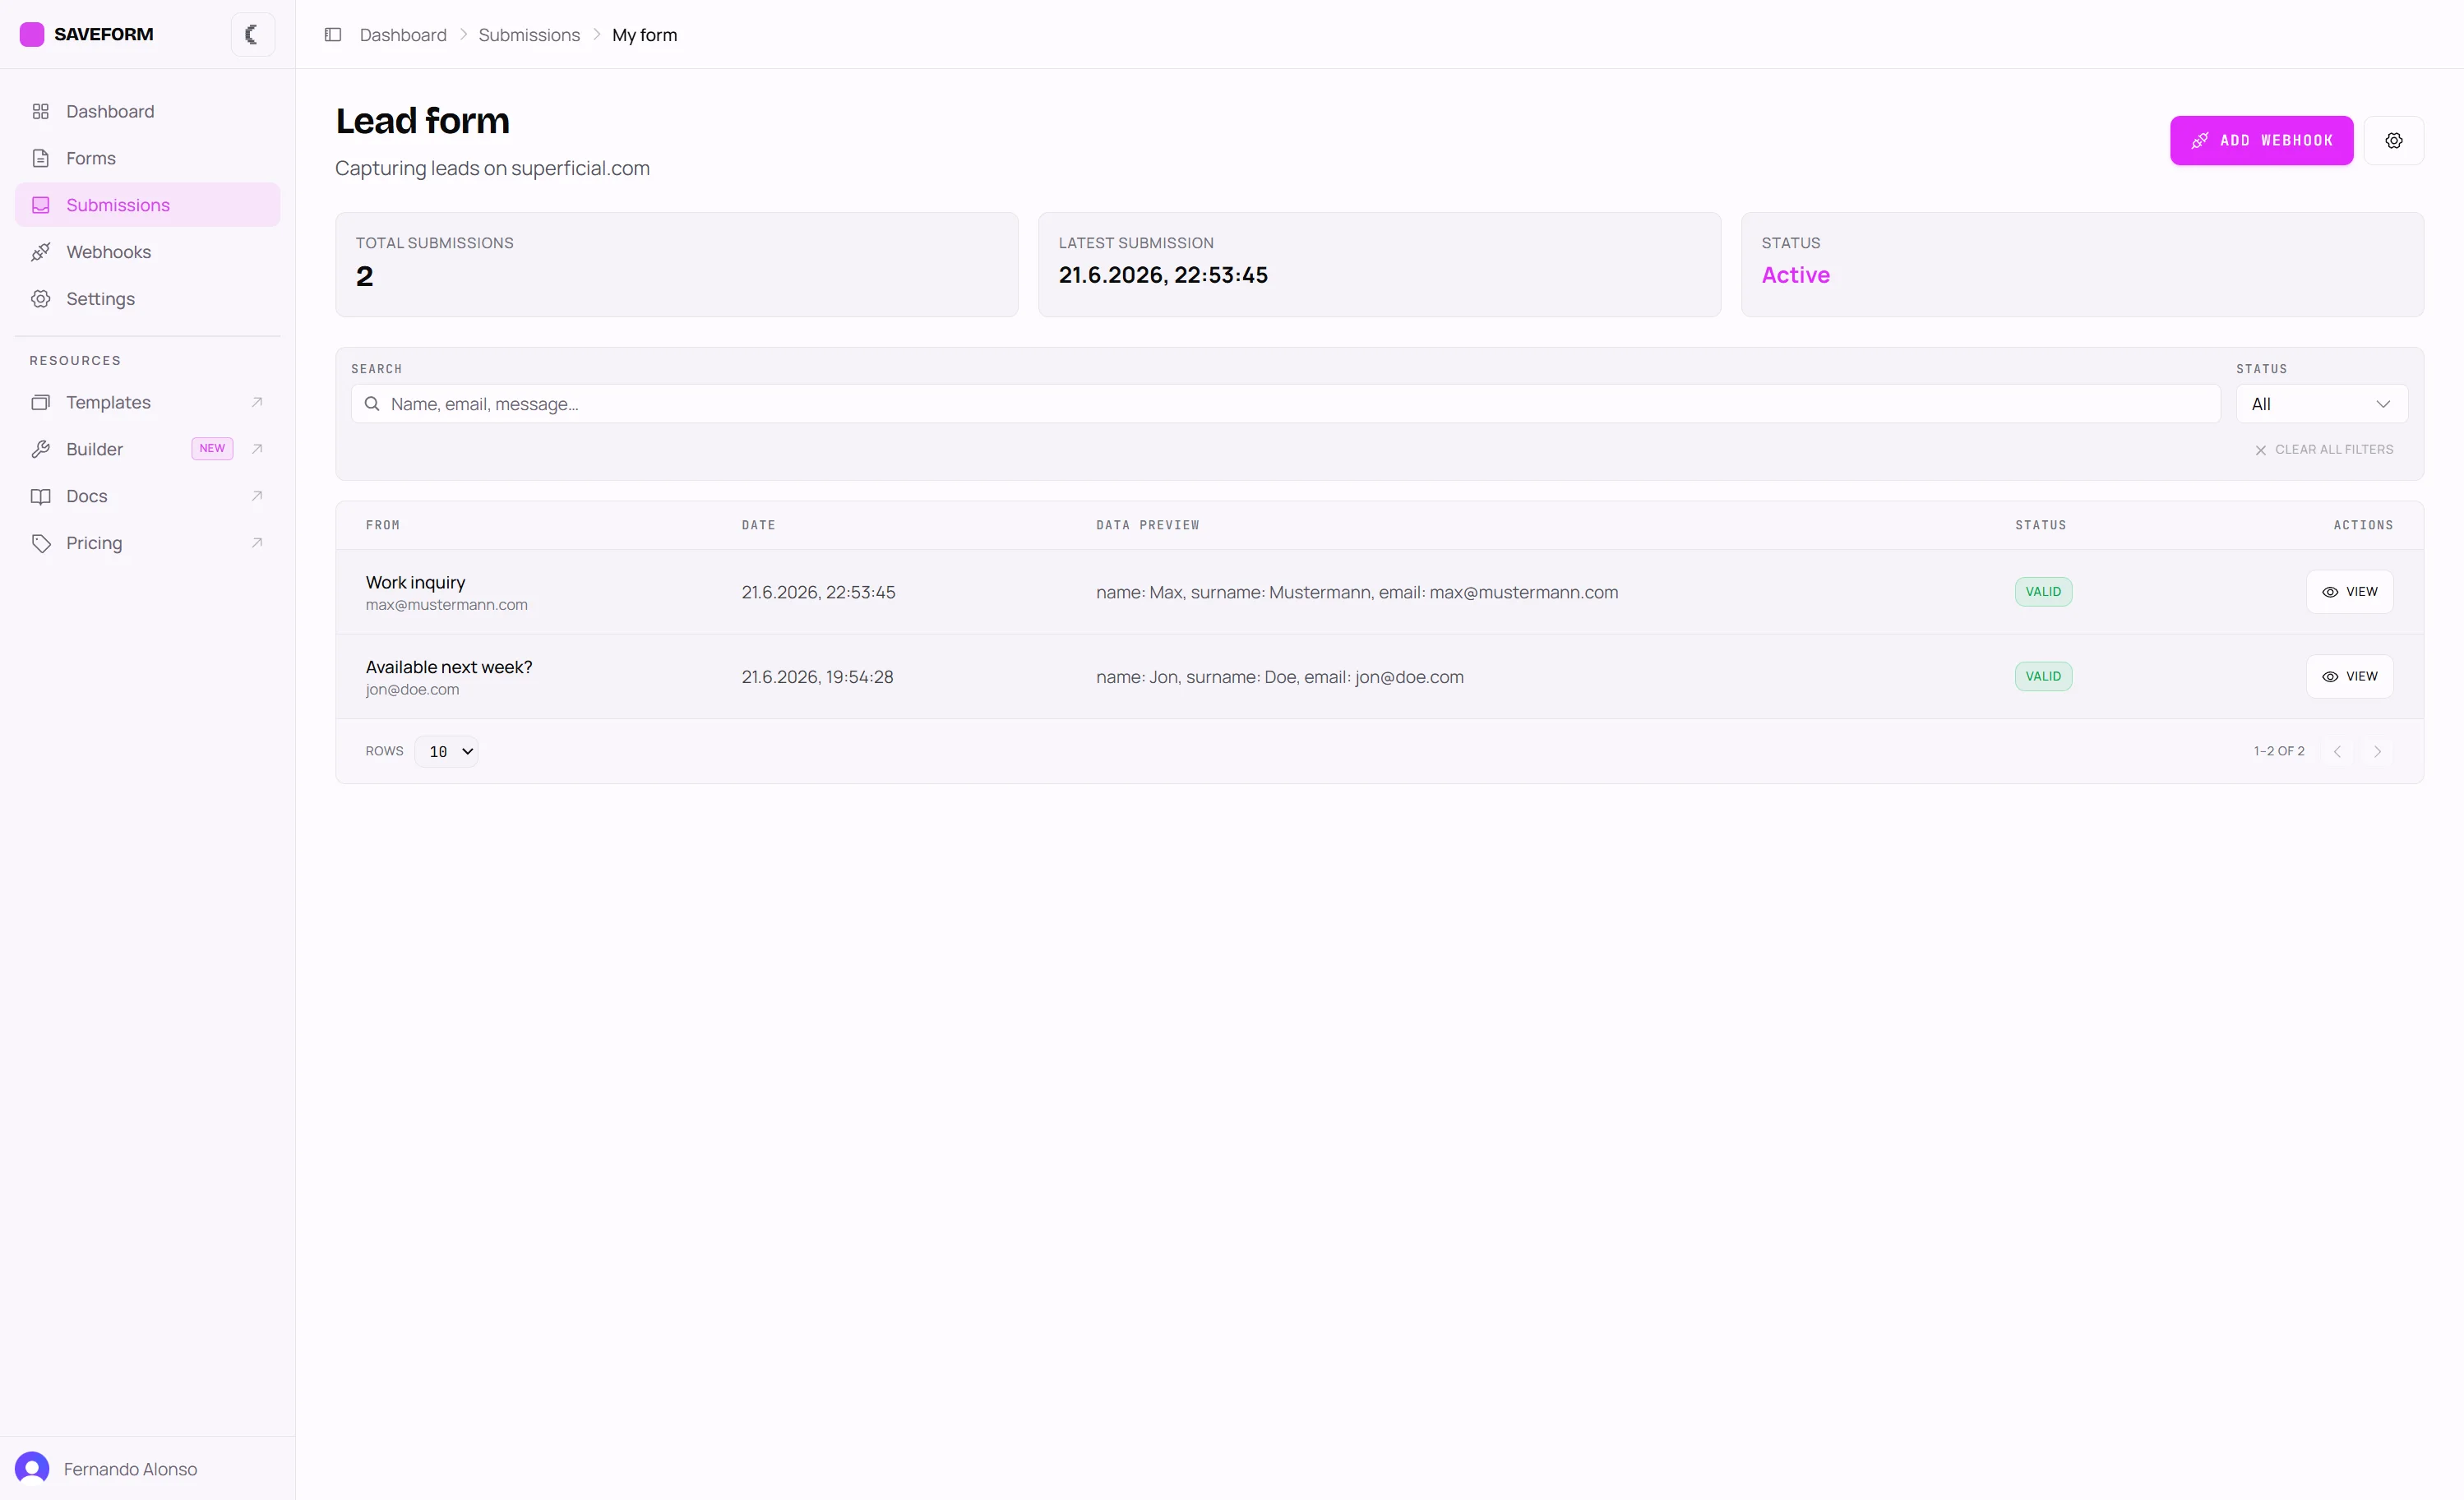
Task: Click Available next week? title
Action: pyautogui.click(x=449, y=667)
